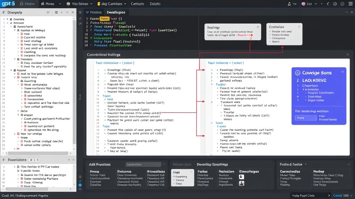Click the checkmark toggle beside the Dhergraty panel title
The width and height of the screenshot is (355, 199).
coord(48,12)
